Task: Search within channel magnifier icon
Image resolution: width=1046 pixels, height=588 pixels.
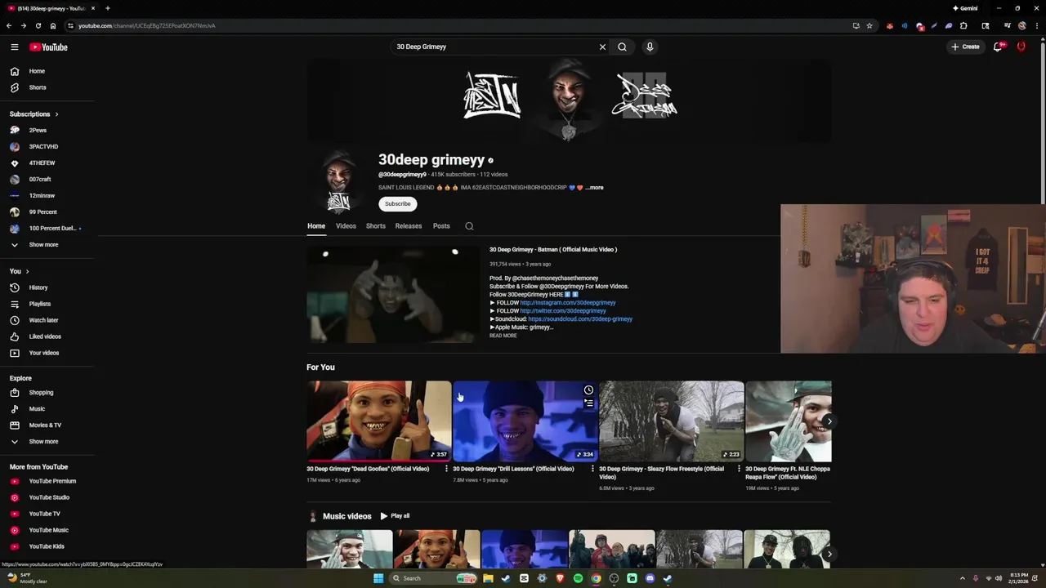Action: click(469, 226)
